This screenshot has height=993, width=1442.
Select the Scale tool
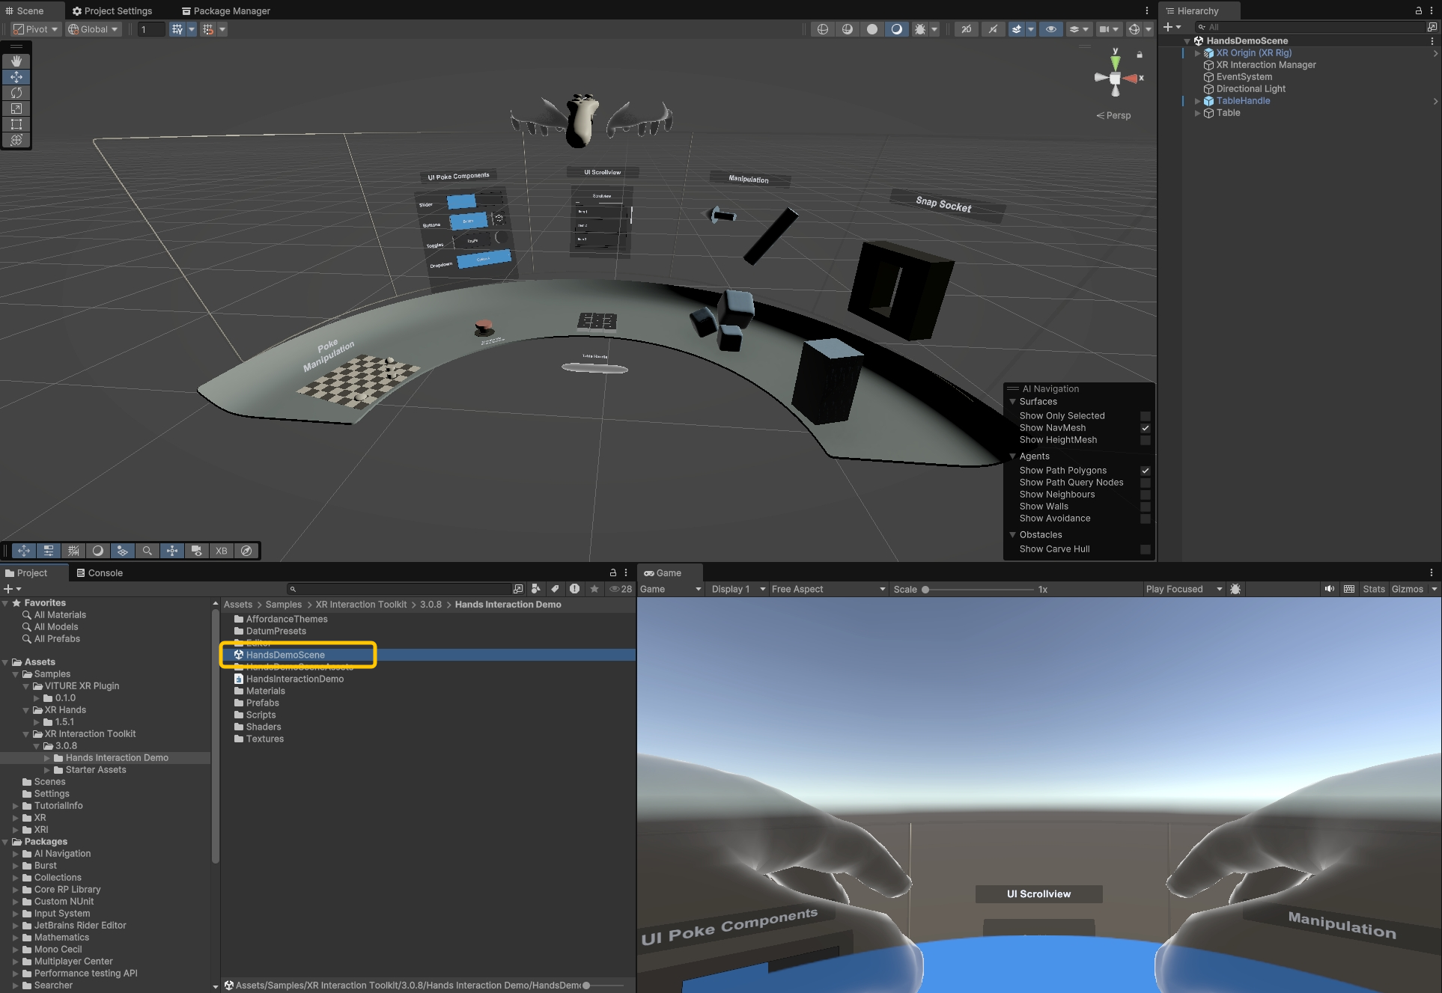coord(16,109)
